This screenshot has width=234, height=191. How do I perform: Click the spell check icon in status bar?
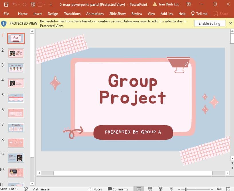tap(26, 189)
